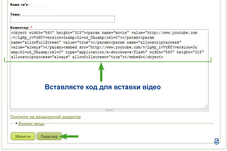Click the textarea corner resize grip

click(206, 106)
